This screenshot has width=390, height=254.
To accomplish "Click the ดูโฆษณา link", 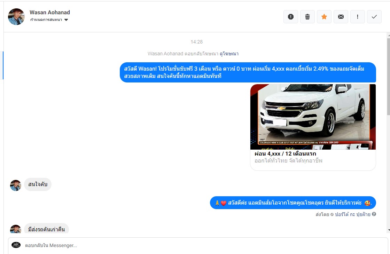I will click(229, 54).
